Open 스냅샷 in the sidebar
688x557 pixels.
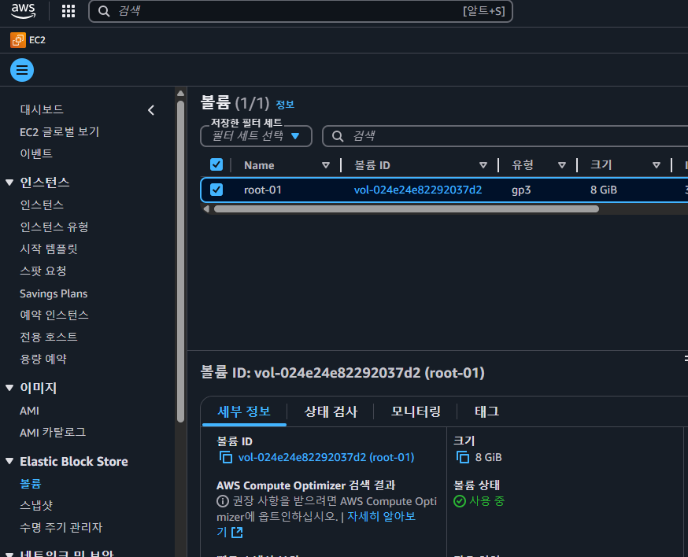[36, 505]
